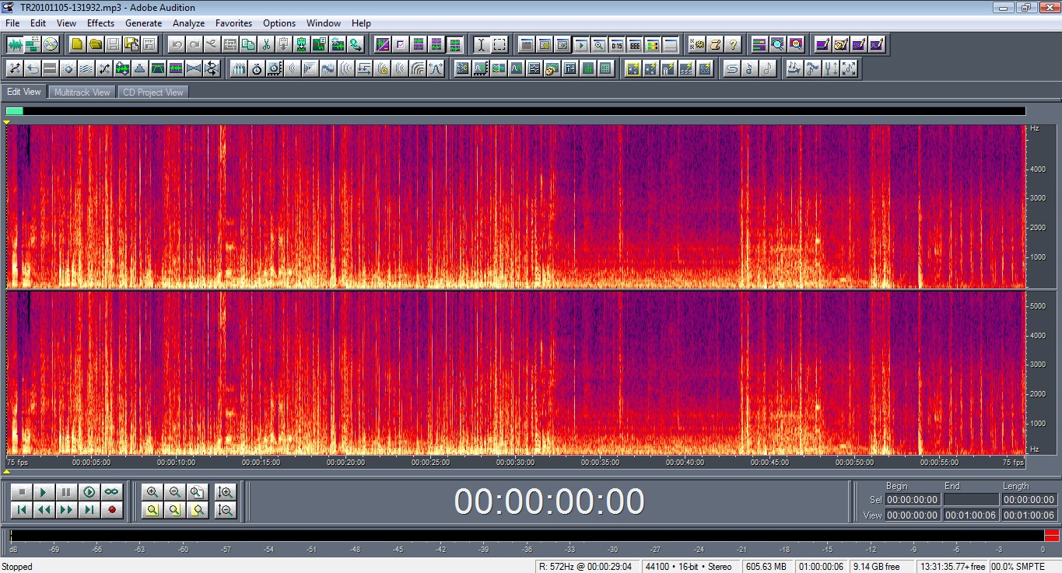Switch to the CD Project View tab
Viewport: 1062px width, 573px height.
152,92
